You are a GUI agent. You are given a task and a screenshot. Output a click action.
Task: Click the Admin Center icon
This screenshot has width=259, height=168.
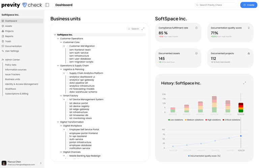[x=3, y=60]
